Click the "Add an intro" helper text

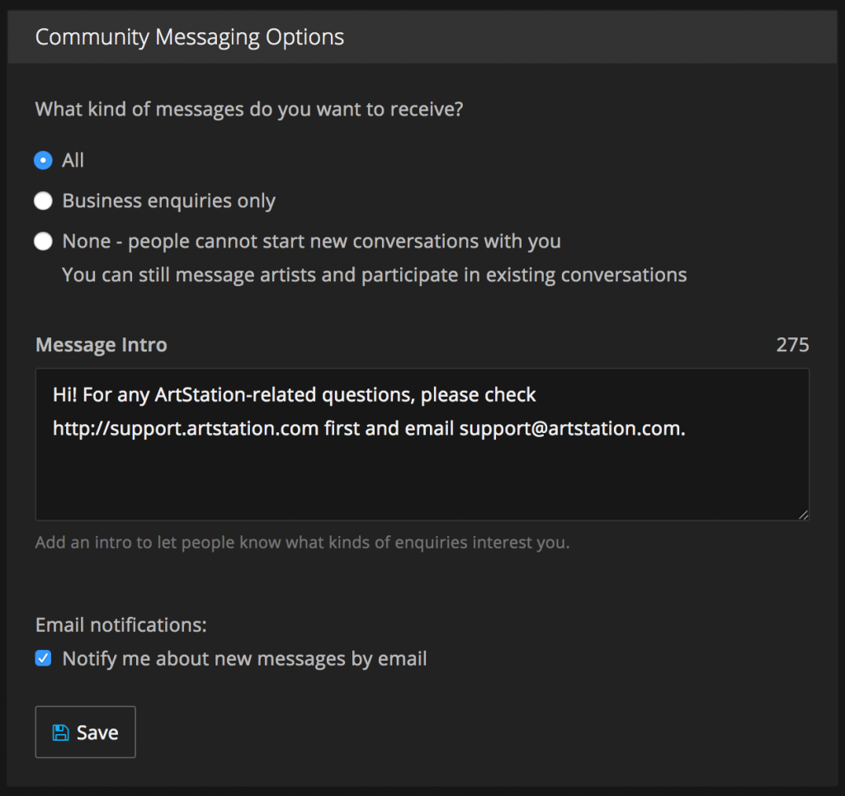[x=302, y=543]
